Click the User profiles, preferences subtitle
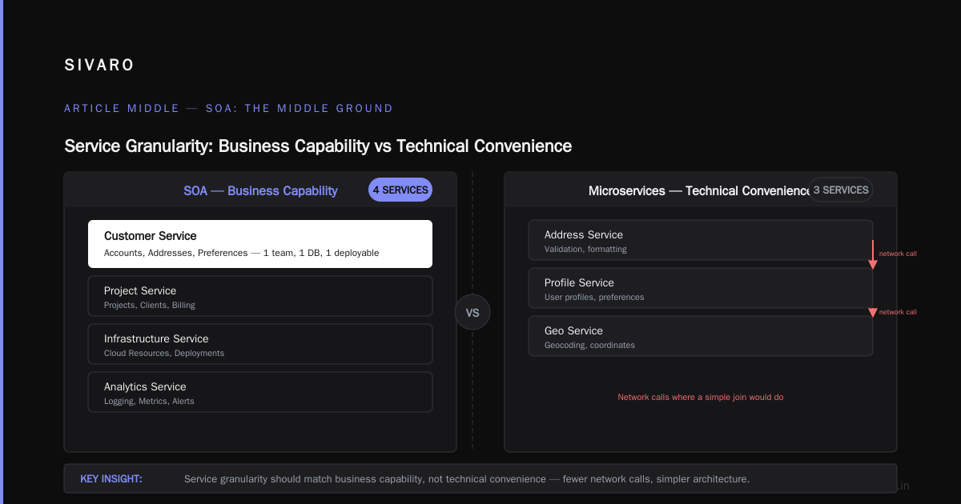This screenshot has height=504, width=961. 594,297
